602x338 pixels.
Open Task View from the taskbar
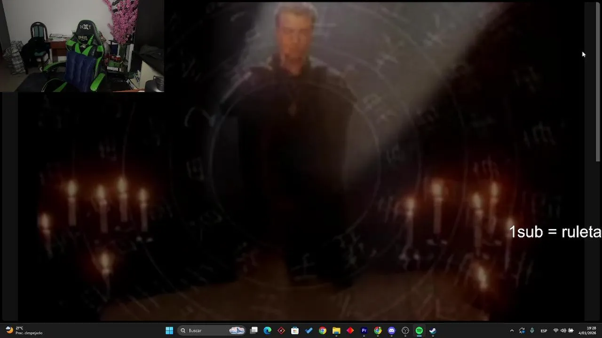[254, 330]
